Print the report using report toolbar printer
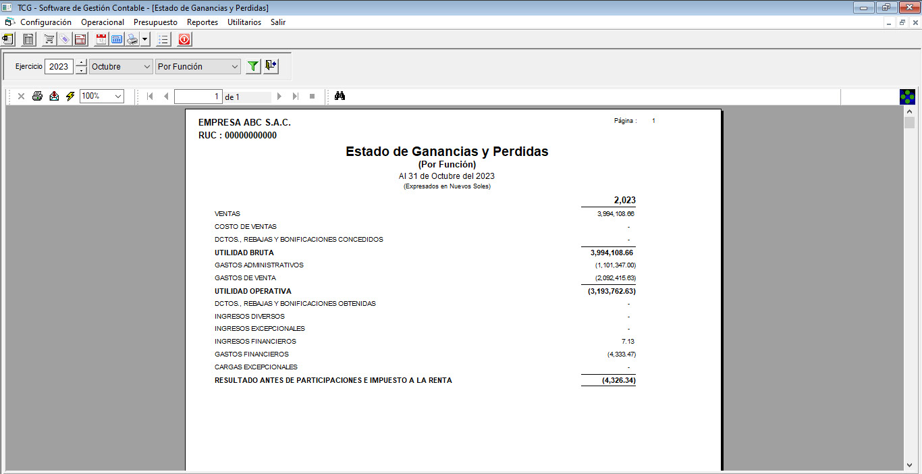The height and width of the screenshot is (474, 922). 38,97
